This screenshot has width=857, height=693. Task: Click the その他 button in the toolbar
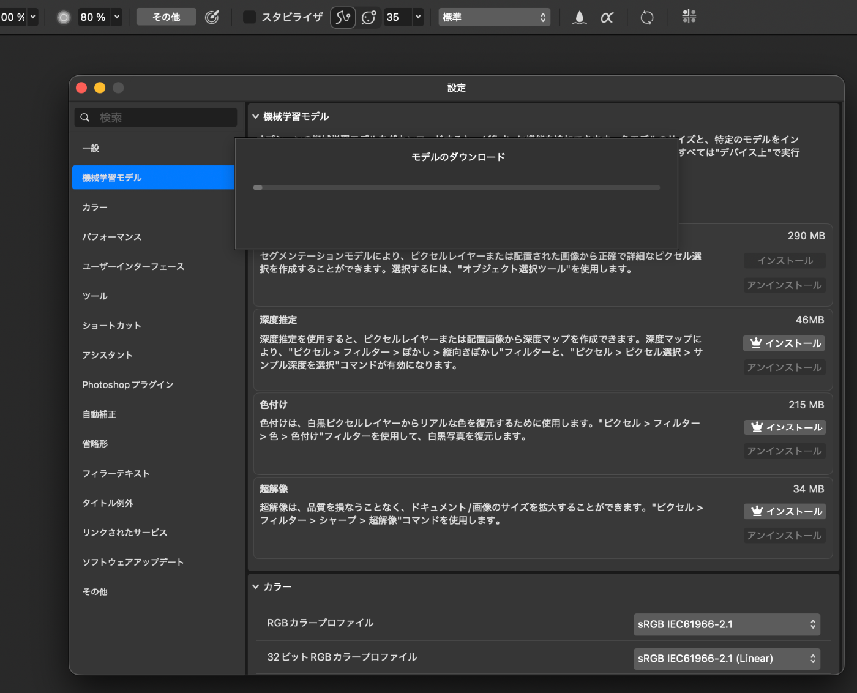coord(167,17)
